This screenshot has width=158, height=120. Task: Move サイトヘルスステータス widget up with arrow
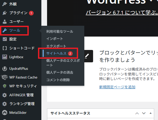(x=137, y=113)
